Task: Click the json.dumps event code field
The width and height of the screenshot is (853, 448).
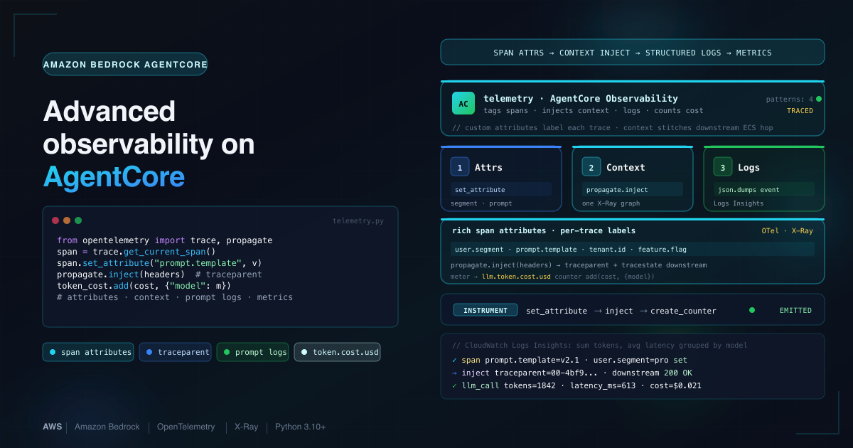Action: pyautogui.click(x=764, y=190)
